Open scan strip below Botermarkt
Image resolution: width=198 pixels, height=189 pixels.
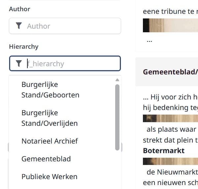[x=170, y=161]
